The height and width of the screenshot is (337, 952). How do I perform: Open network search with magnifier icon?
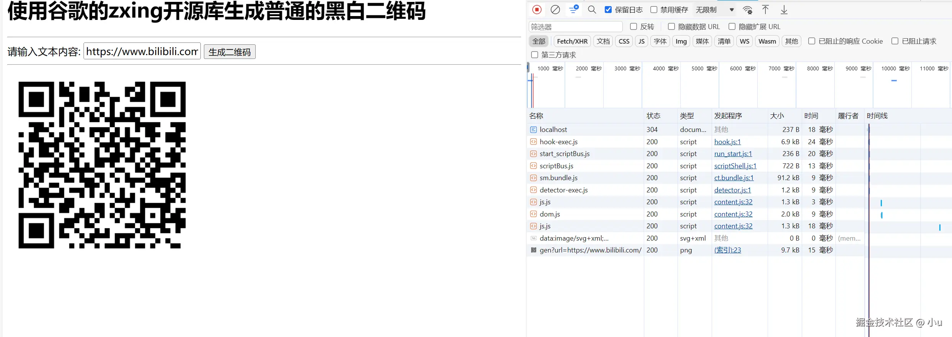click(592, 10)
